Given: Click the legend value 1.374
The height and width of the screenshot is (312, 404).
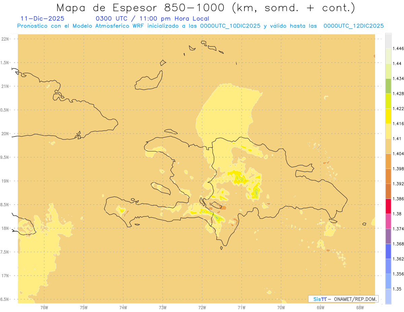Looking at the screenshot, I should click(x=399, y=229).
